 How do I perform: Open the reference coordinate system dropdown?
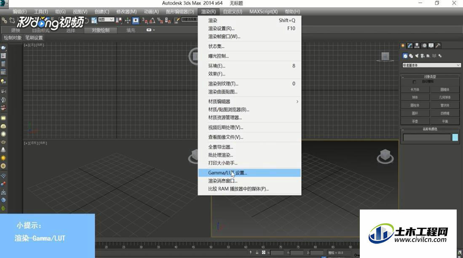pyautogui.click(x=106, y=19)
